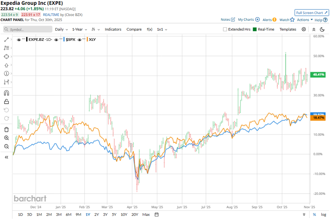This screenshot has height=219, width=331.
Task: Expand the 1-Year period dropdown
Action: coord(80,30)
